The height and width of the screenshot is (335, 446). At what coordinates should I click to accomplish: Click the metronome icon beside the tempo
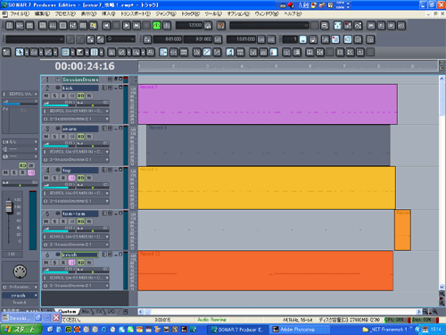[x=208, y=26]
